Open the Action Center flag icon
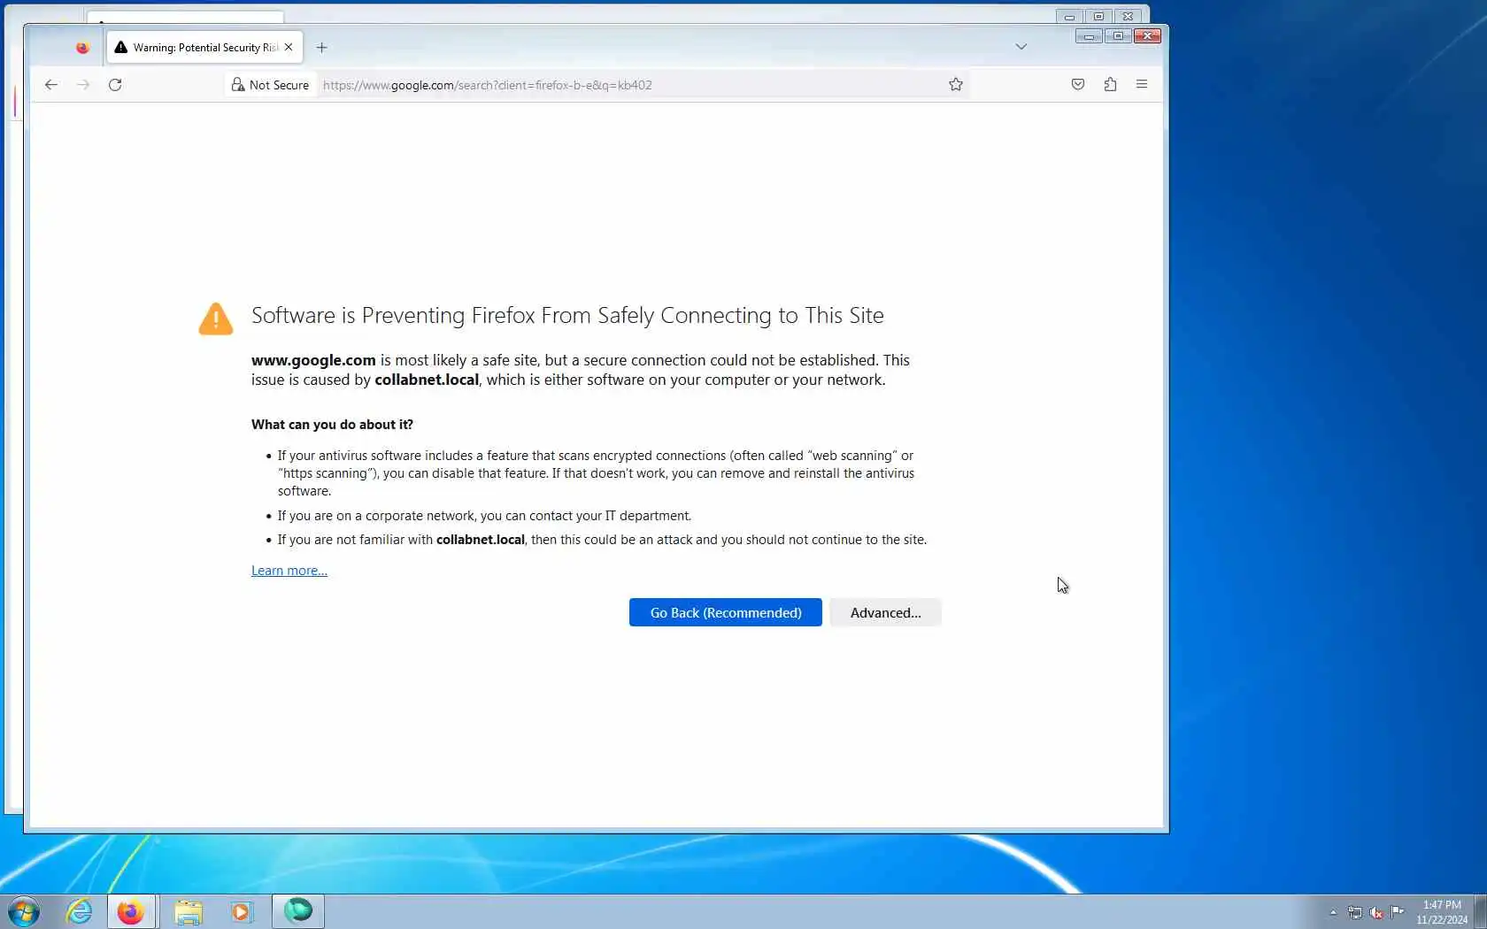This screenshot has height=929, width=1487. coord(1398,912)
